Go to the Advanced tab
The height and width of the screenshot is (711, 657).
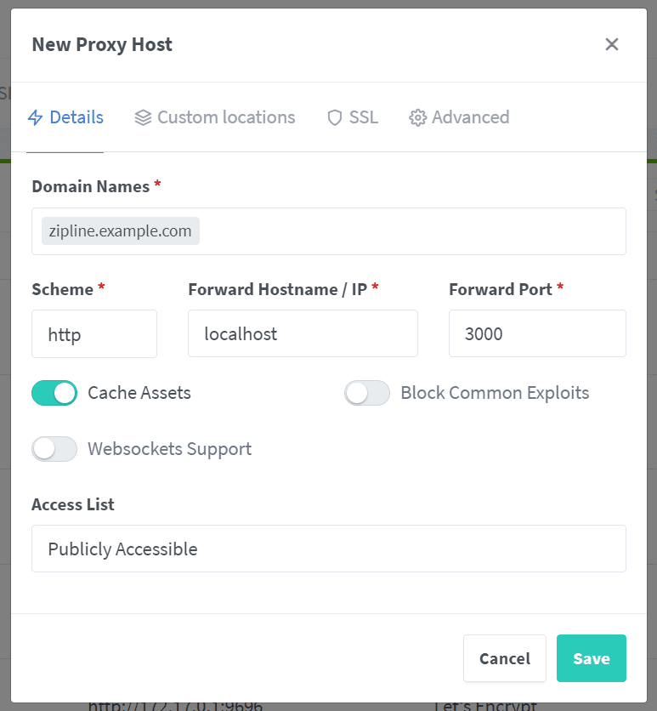point(459,117)
